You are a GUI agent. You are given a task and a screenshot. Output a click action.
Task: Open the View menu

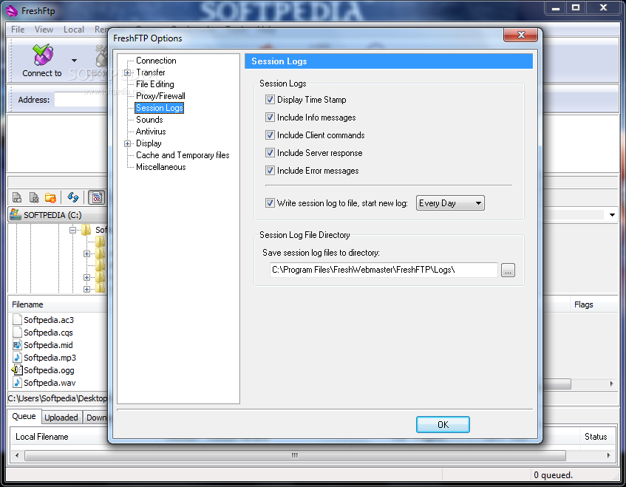pos(44,30)
